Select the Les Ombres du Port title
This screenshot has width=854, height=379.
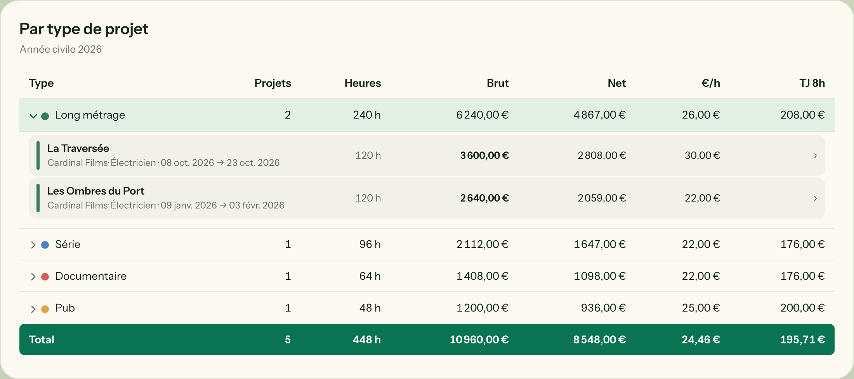coord(95,191)
